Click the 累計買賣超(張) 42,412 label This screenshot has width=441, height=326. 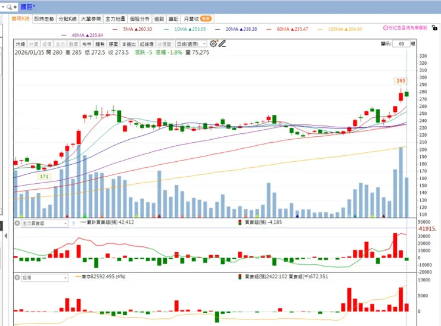coord(111,222)
